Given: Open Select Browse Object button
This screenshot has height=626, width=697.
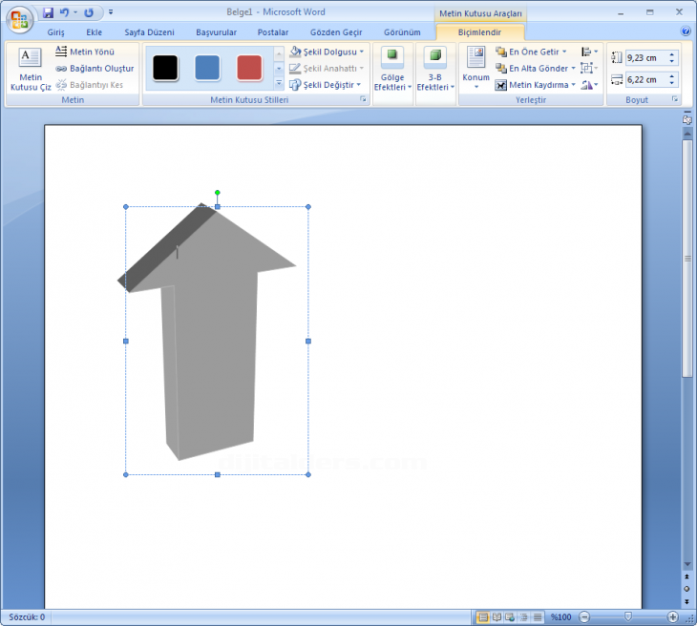Looking at the screenshot, I should click(x=687, y=589).
